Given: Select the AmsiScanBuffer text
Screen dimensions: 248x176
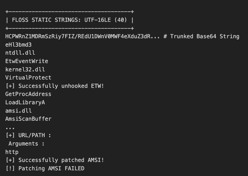Looking at the screenshot, I should coord(28,119).
